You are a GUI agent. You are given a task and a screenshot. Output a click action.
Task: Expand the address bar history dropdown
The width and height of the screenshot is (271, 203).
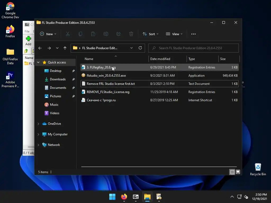(132, 48)
